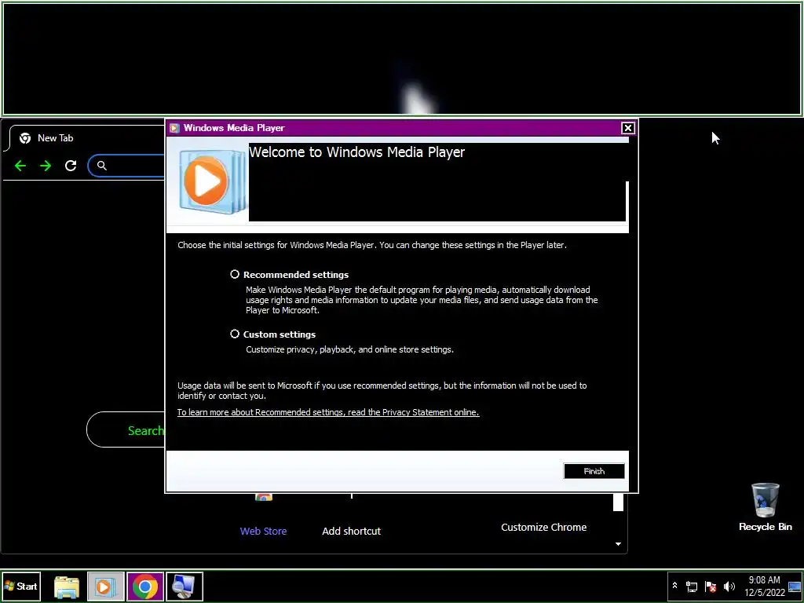Select the Recommended settings radio button
The image size is (804, 603).
coord(235,274)
